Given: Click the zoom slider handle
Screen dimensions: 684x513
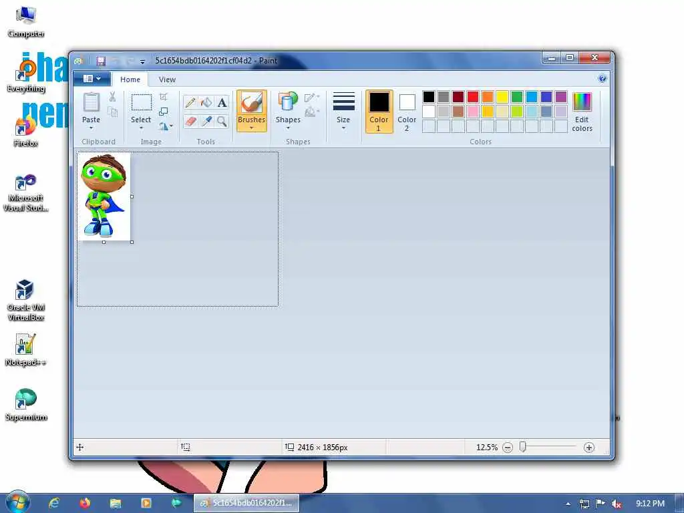Looking at the screenshot, I should coord(522,447).
